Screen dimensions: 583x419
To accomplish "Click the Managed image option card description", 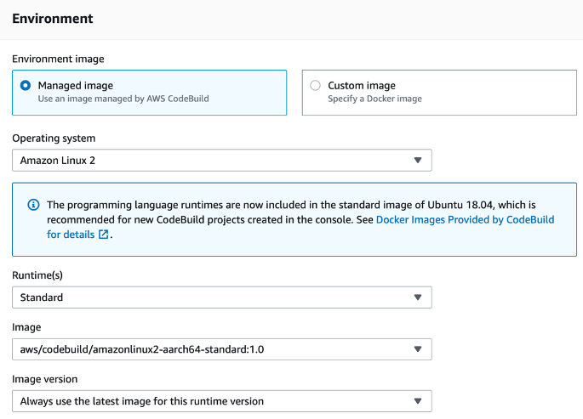I will click(123, 99).
